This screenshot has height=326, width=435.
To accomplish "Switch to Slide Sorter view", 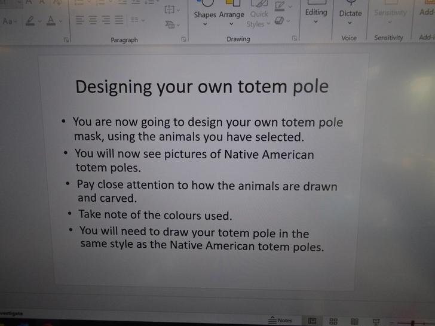I will (x=333, y=321).
